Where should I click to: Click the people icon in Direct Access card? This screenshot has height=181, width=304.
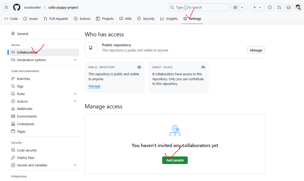pos(203,67)
